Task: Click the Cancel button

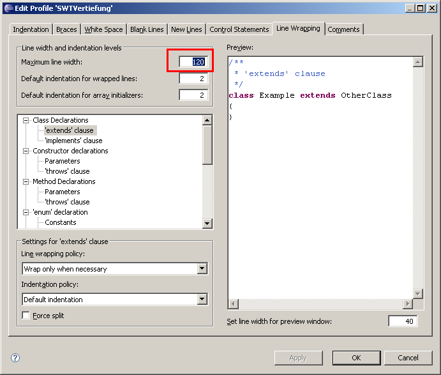Action: point(408,358)
